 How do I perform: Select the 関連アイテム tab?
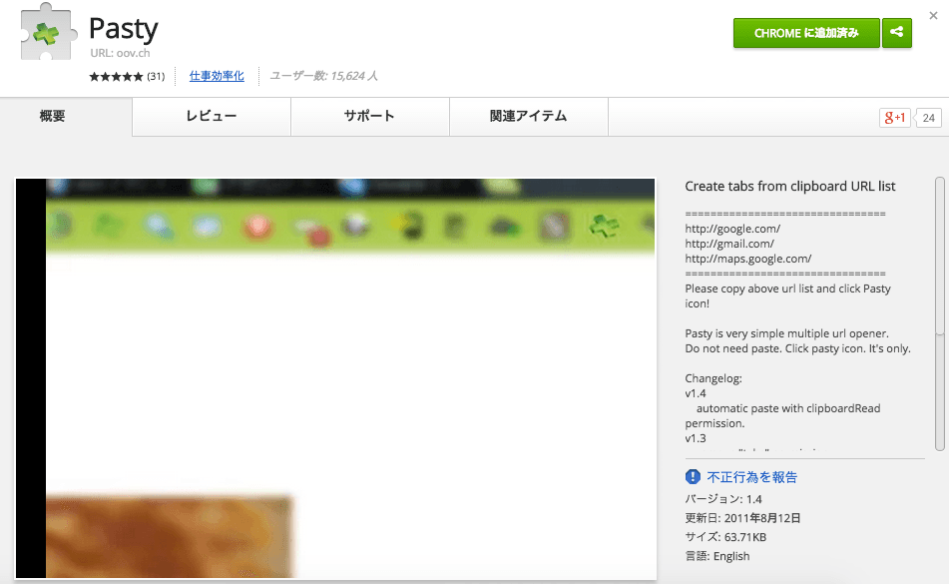click(528, 116)
